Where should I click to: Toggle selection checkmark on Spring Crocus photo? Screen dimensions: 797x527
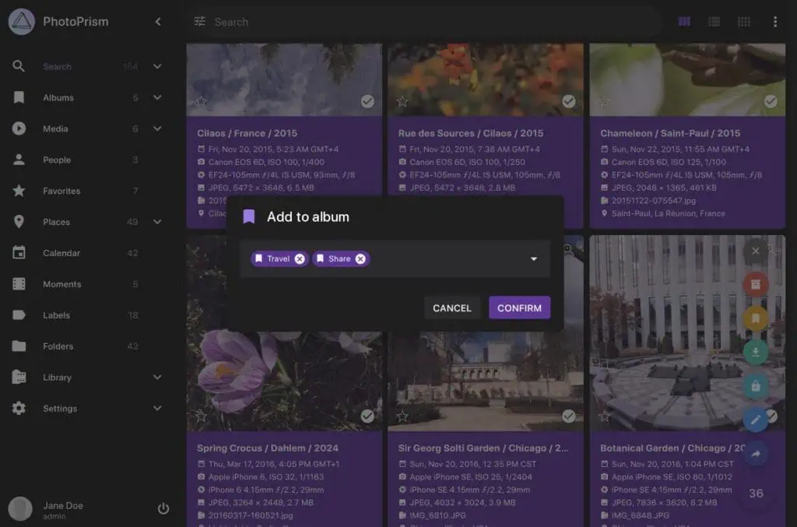pyautogui.click(x=367, y=416)
